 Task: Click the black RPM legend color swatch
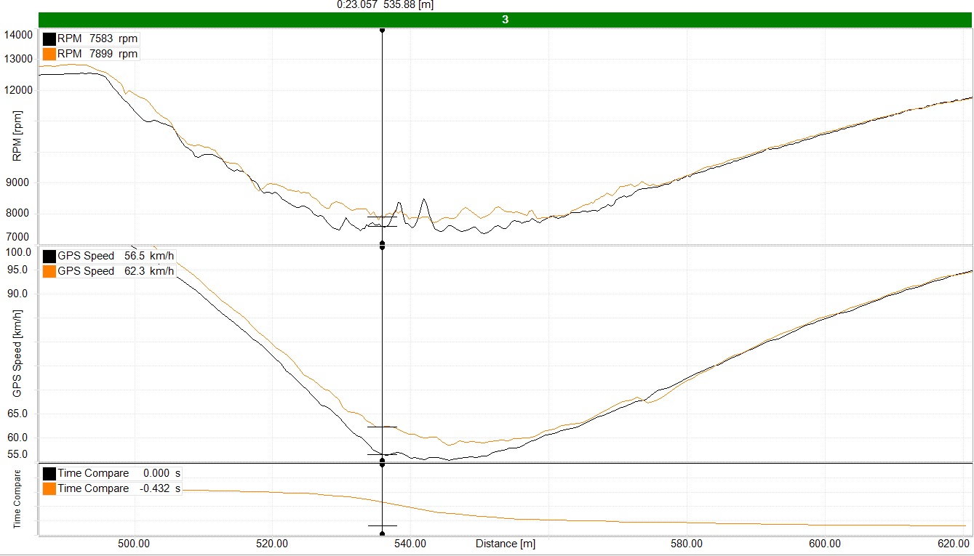point(49,39)
